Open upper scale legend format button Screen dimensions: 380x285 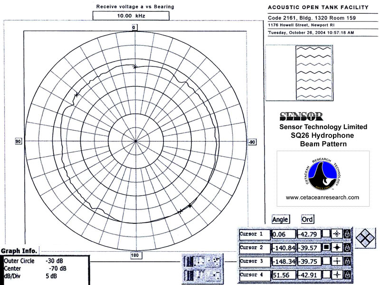tap(213, 261)
